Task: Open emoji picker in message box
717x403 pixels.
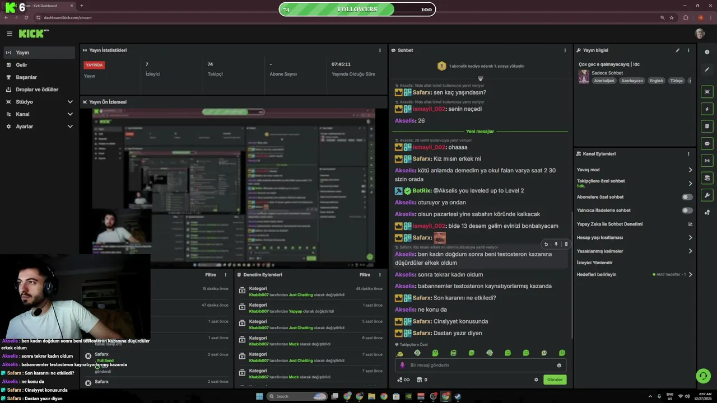Action: click(x=559, y=365)
